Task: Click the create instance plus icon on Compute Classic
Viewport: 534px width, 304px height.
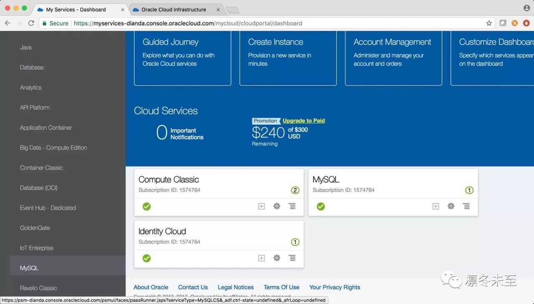Action: click(x=262, y=206)
